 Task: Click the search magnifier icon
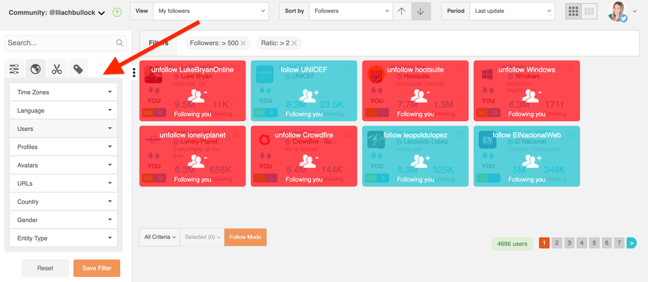click(119, 43)
